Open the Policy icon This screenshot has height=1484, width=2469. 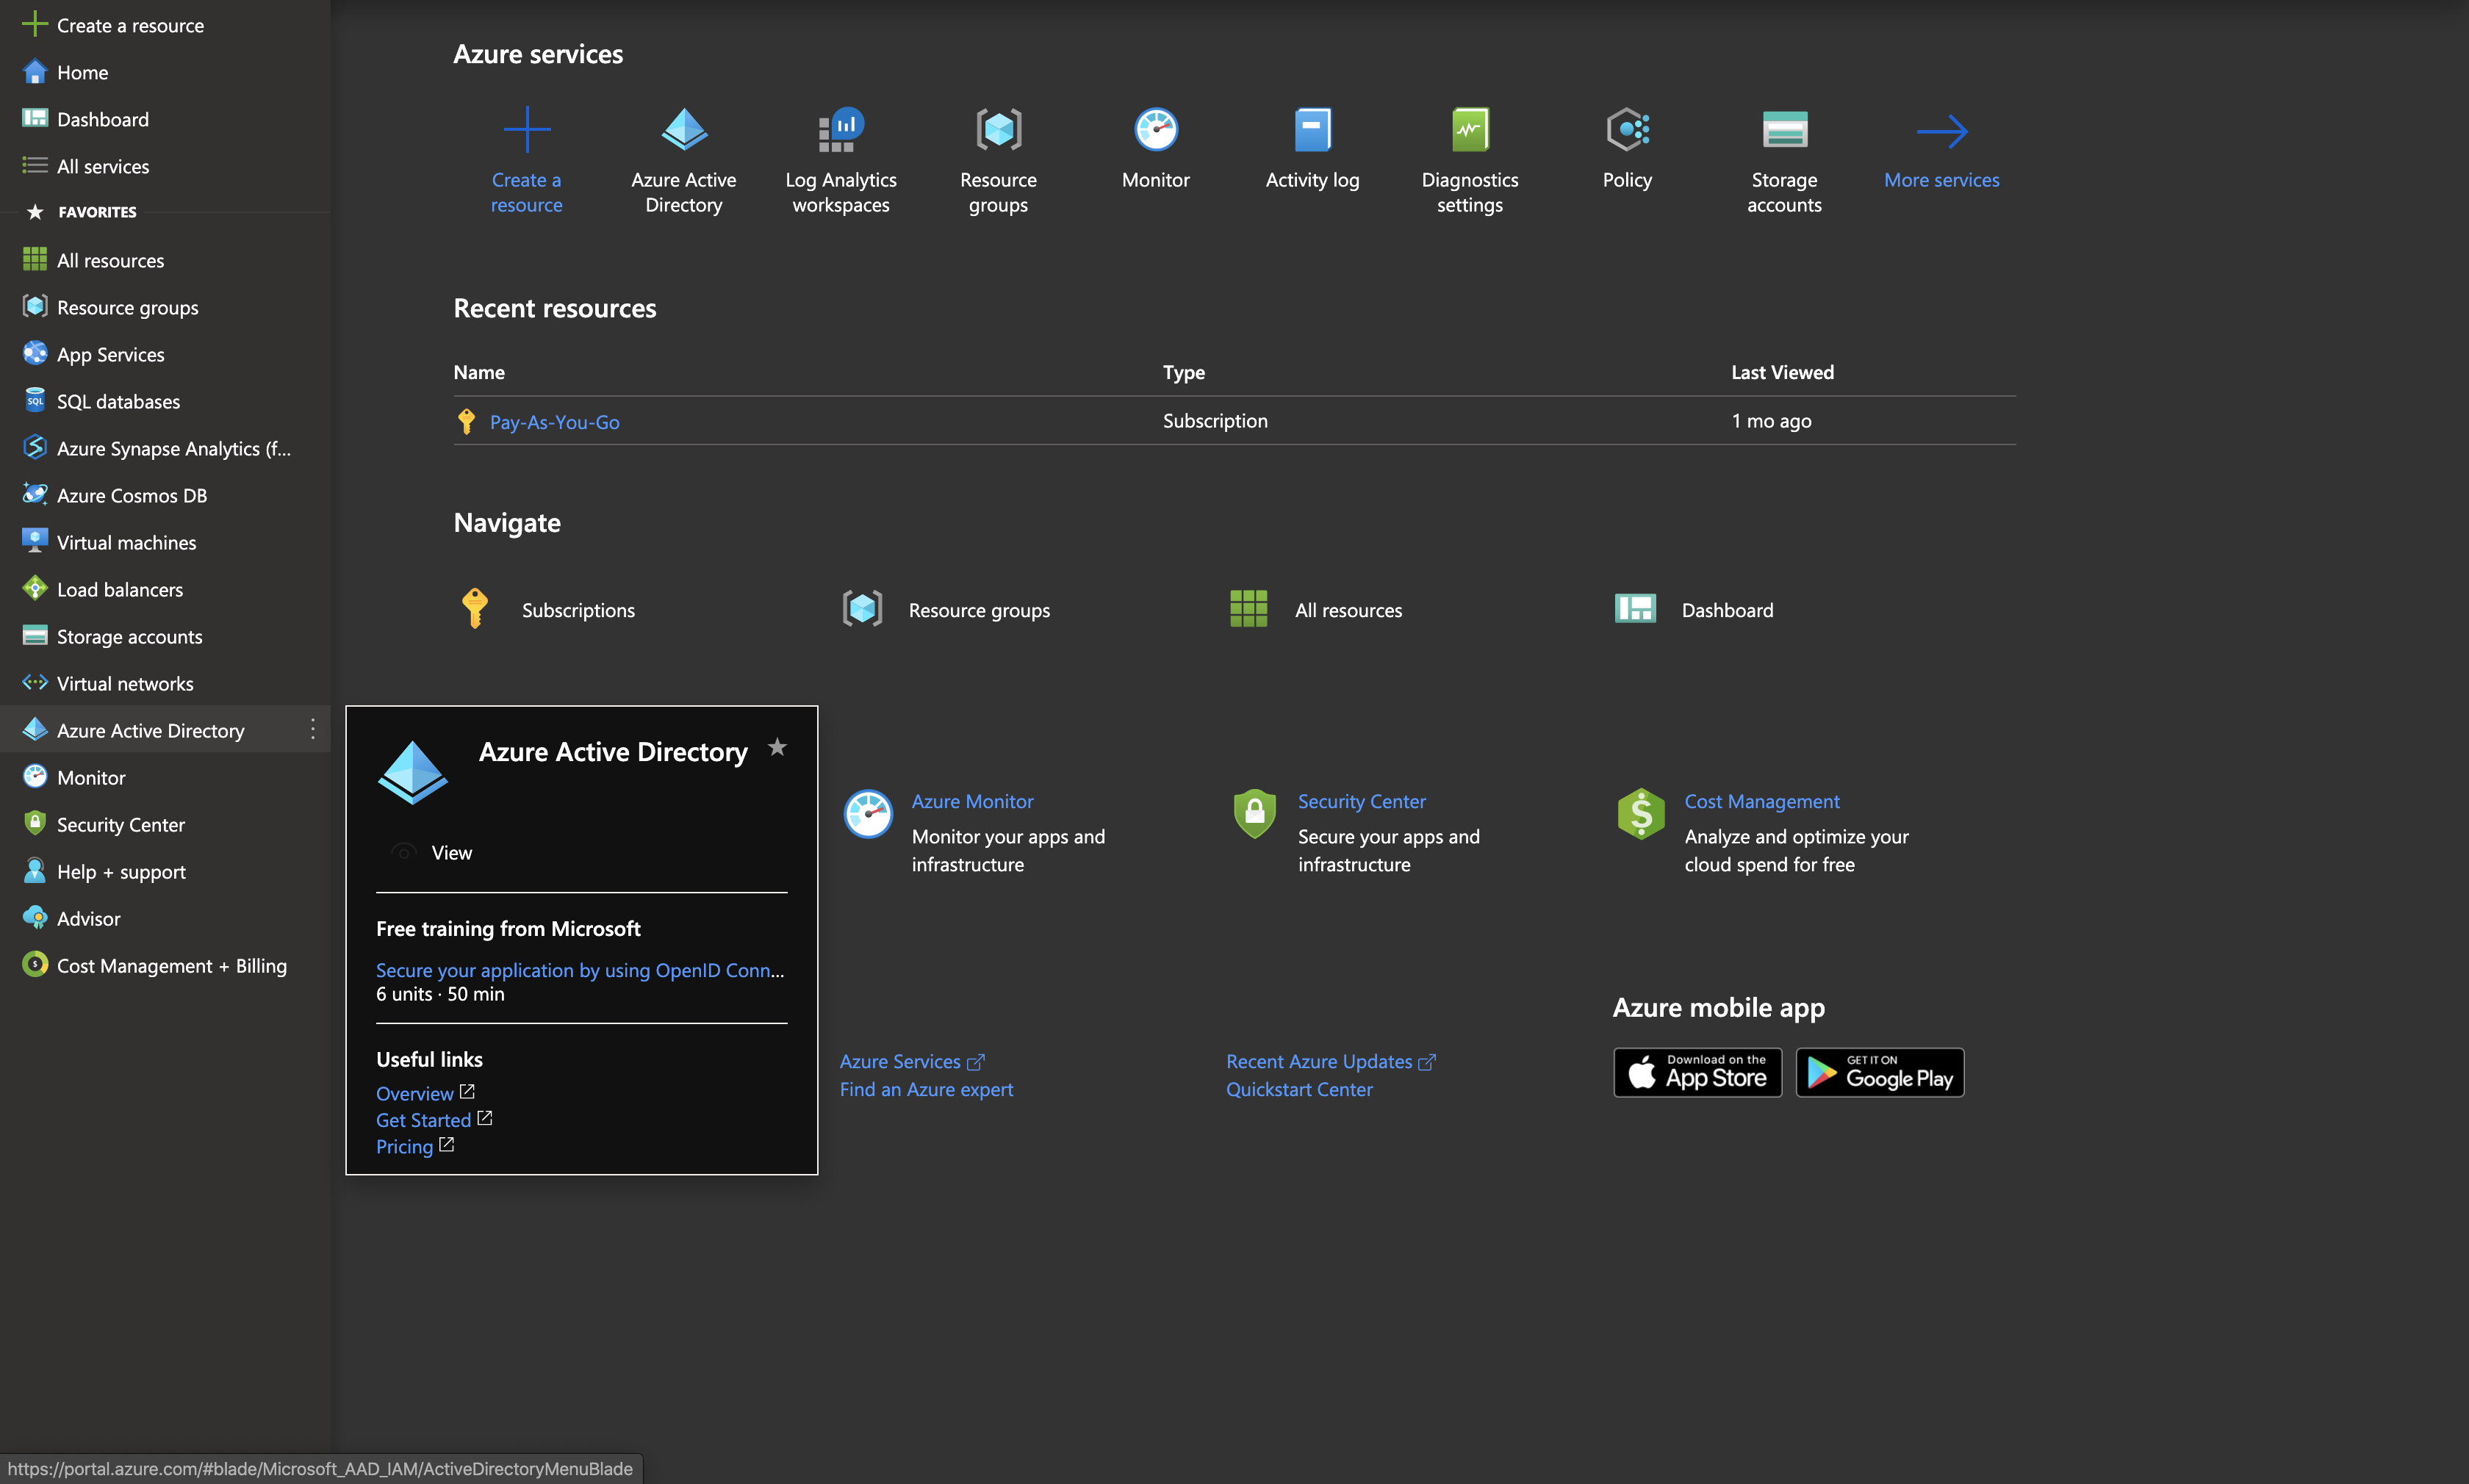click(1627, 130)
